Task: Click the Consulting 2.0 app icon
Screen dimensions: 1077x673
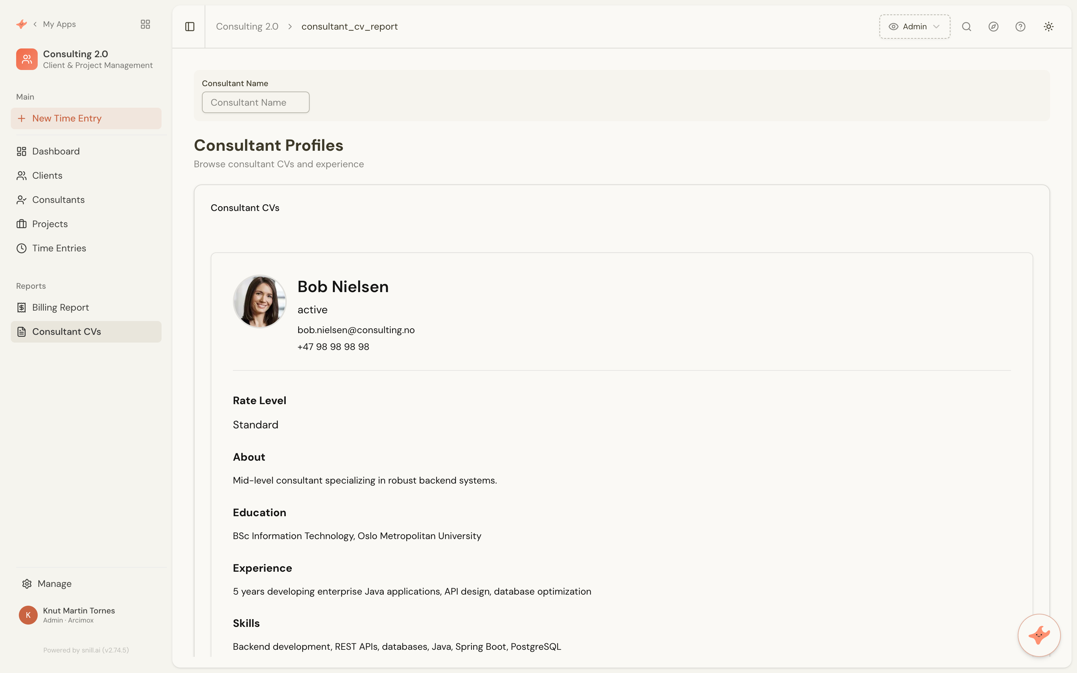Action: 27,59
